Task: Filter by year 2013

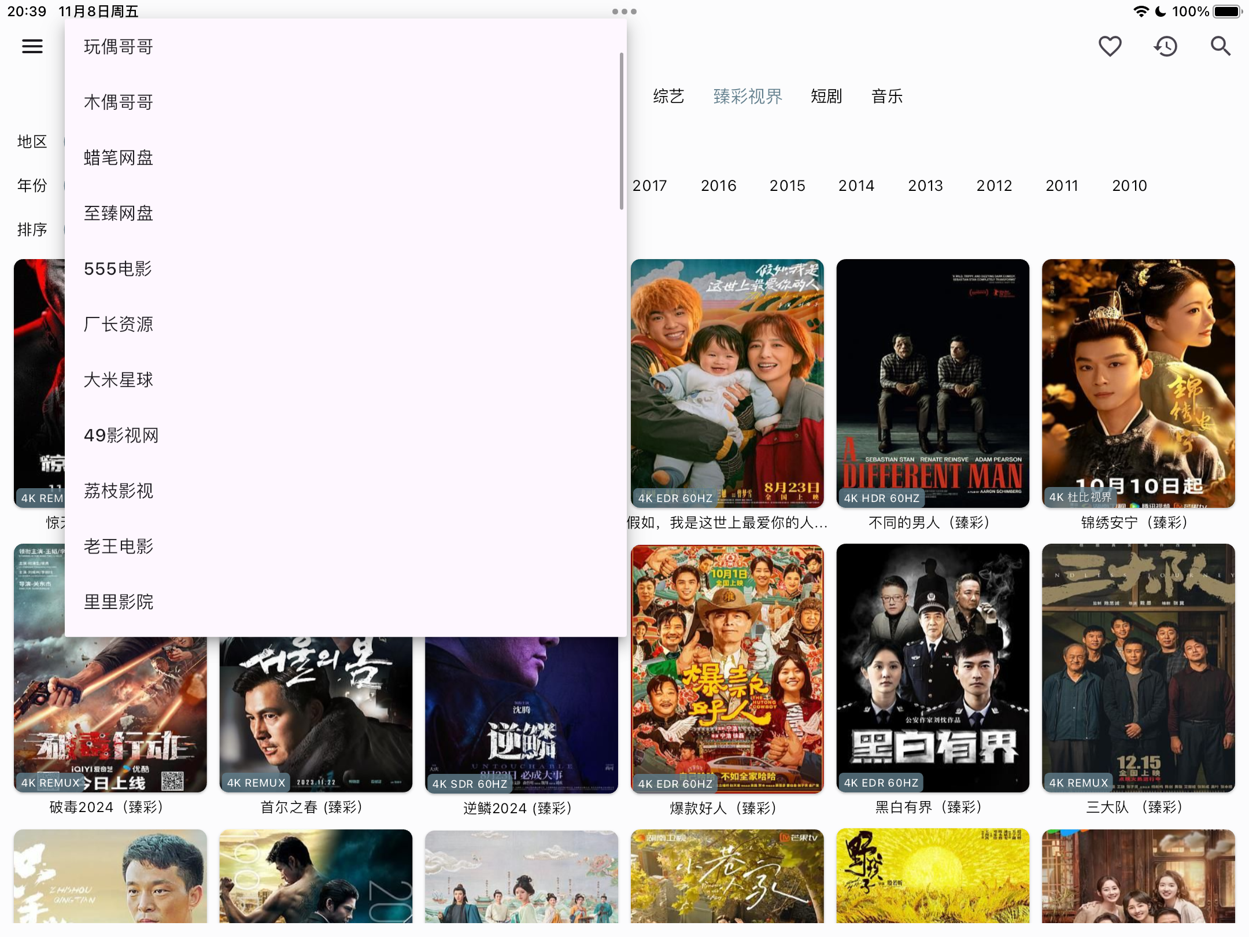Action: point(925,186)
